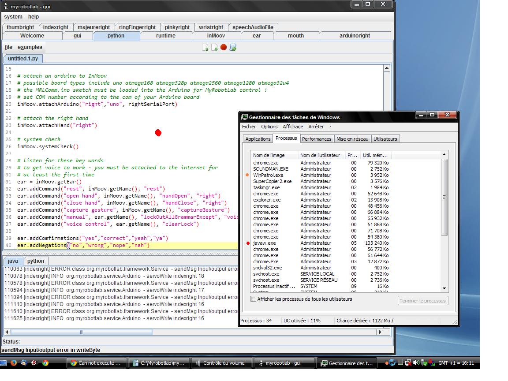Open the Mise en réseau tab
This screenshot has height=381, width=508.
coord(352,138)
